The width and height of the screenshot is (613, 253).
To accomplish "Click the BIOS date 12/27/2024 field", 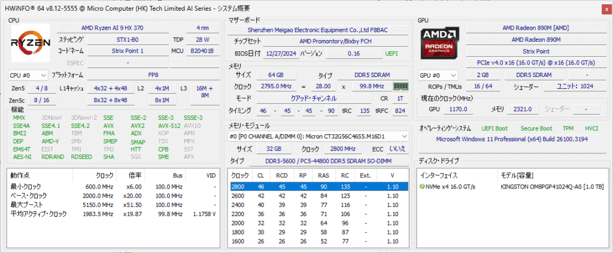I will coord(280,54).
